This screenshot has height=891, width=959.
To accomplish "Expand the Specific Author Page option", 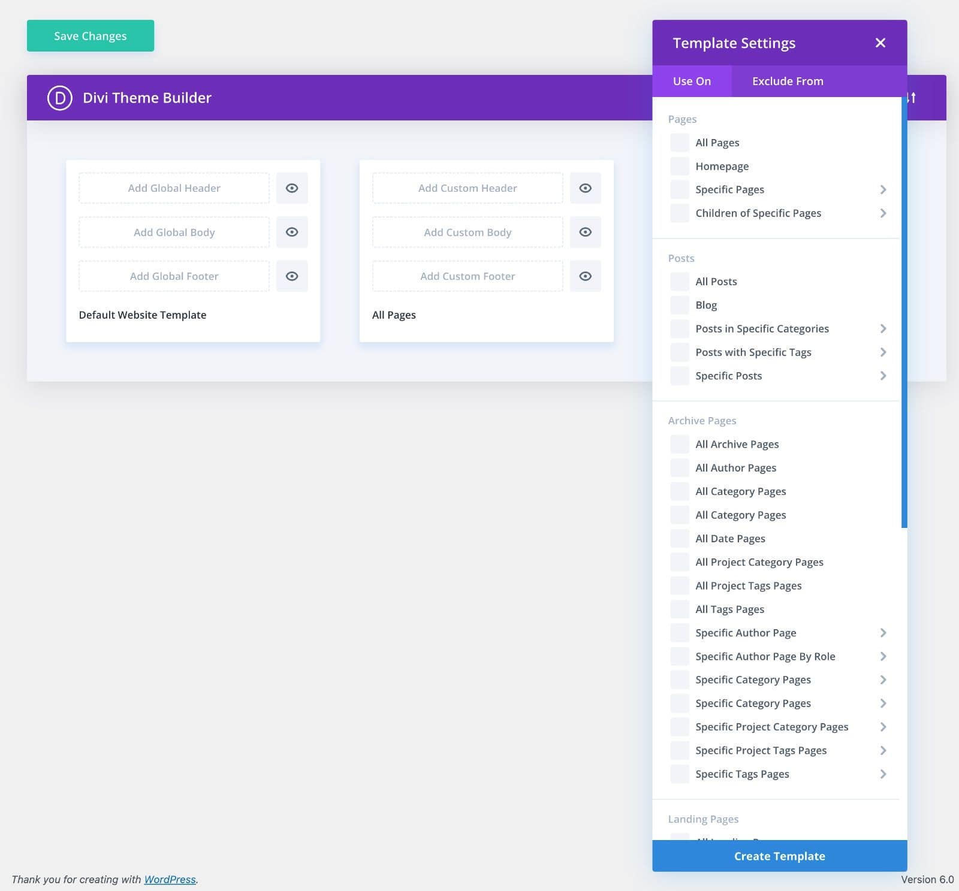I will [x=883, y=632].
